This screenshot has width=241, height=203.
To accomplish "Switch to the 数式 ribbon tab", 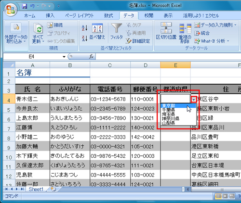I will pos(108,15).
